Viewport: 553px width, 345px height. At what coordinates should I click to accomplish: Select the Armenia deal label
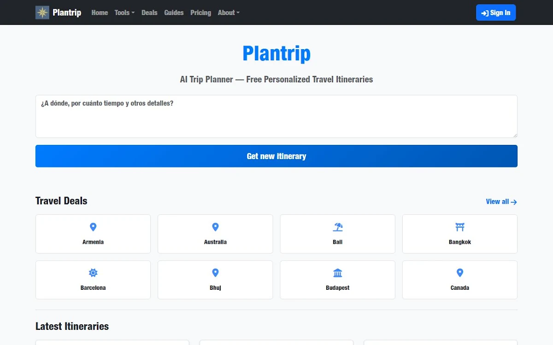(x=93, y=242)
